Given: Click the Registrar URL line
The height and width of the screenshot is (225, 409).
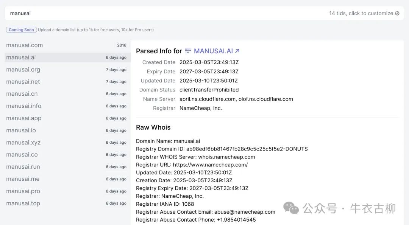Looking at the screenshot, I should click(x=192, y=165).
